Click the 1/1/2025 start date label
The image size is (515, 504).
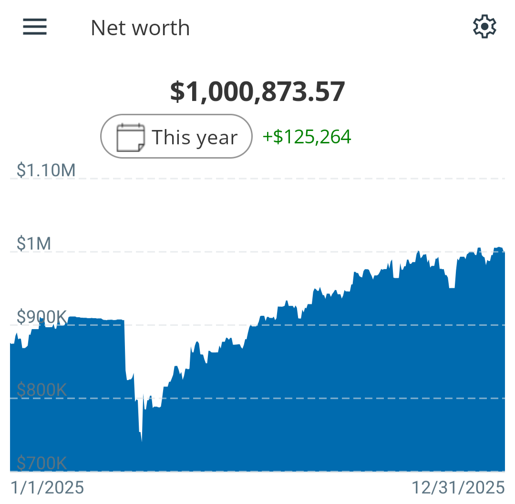[47, 488]
